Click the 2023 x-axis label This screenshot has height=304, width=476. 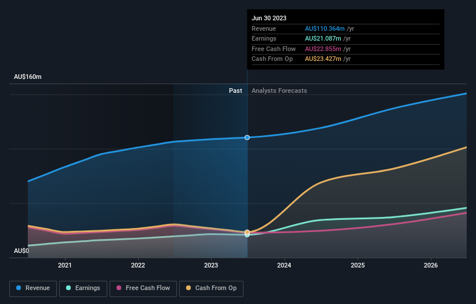pyautogui.click(x=211, y=265)
